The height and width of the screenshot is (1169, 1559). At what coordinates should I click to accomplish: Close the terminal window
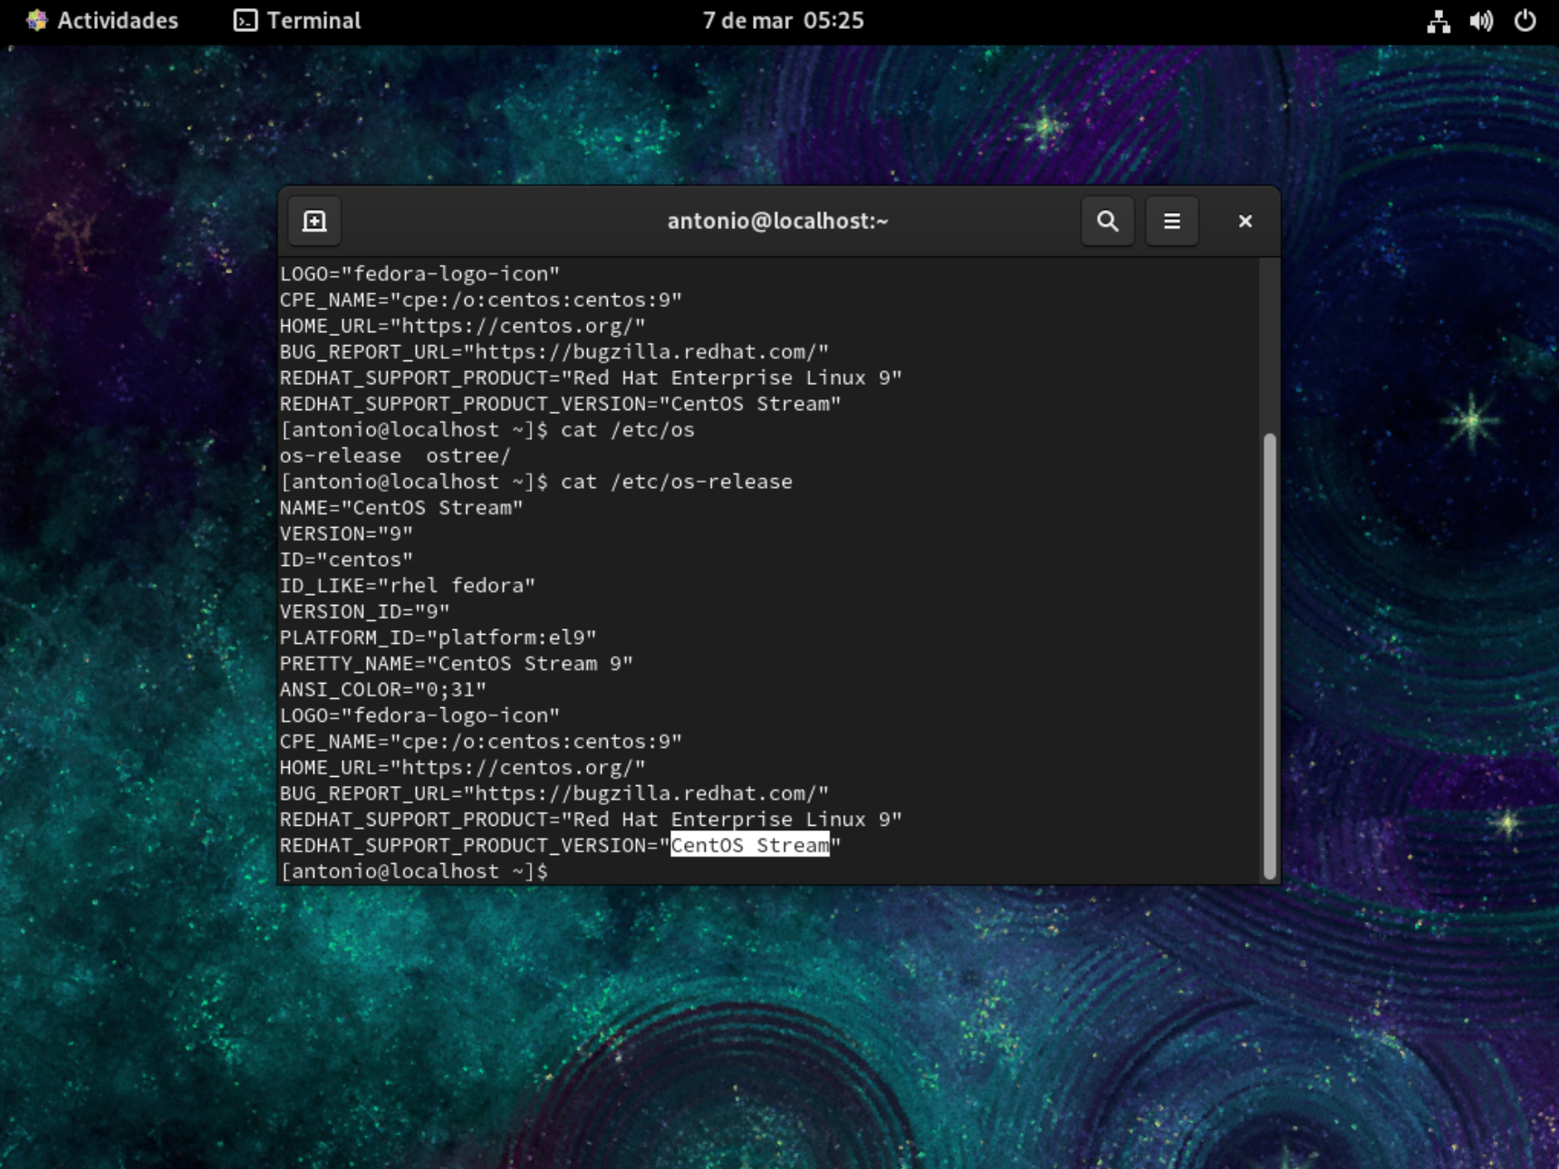tap(1245, 221)
